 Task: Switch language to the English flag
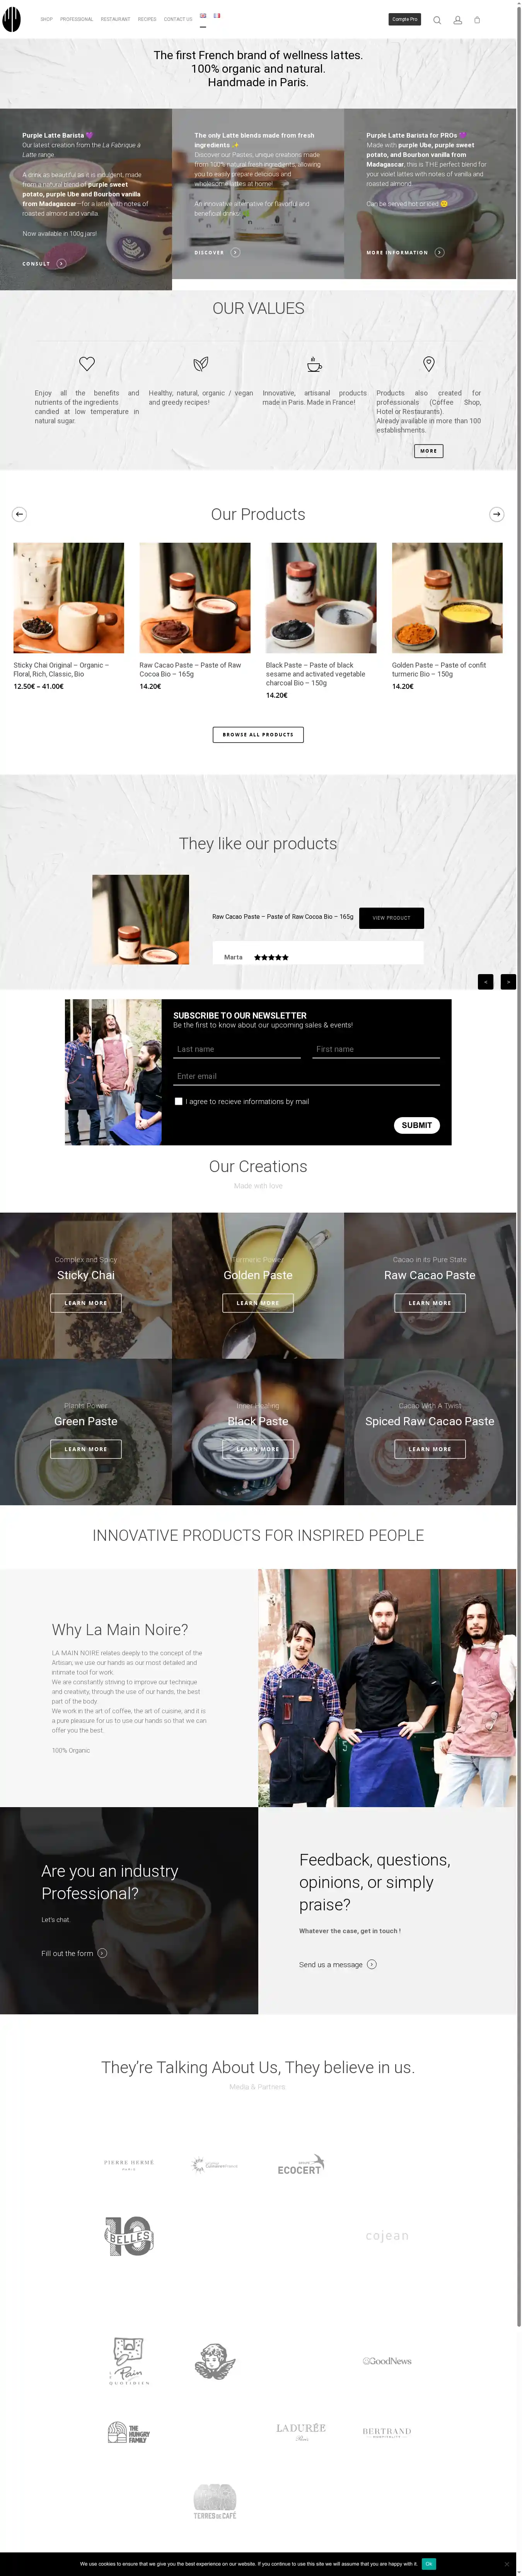(203, 16)
